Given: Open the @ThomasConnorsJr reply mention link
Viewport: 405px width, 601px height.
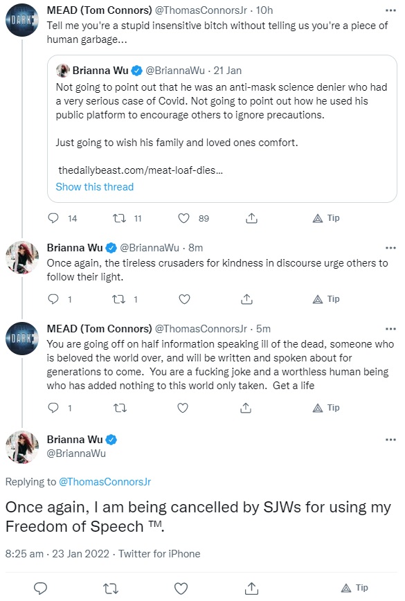Looking at the screenshot, I should [105, 482].
